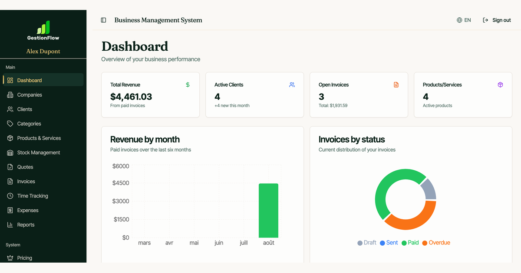Image resolution: width=521 pixels, height=273 pixels.
Task: Click the dollar icon on Total Revenue card
Action: [x=188, y=85]
